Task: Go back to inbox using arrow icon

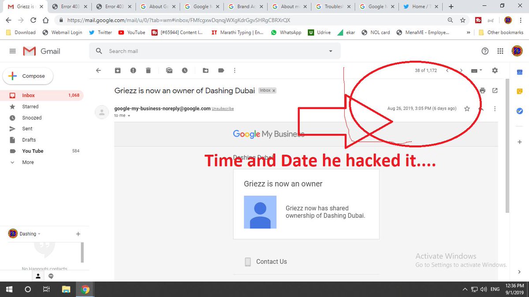Action: 98,70
